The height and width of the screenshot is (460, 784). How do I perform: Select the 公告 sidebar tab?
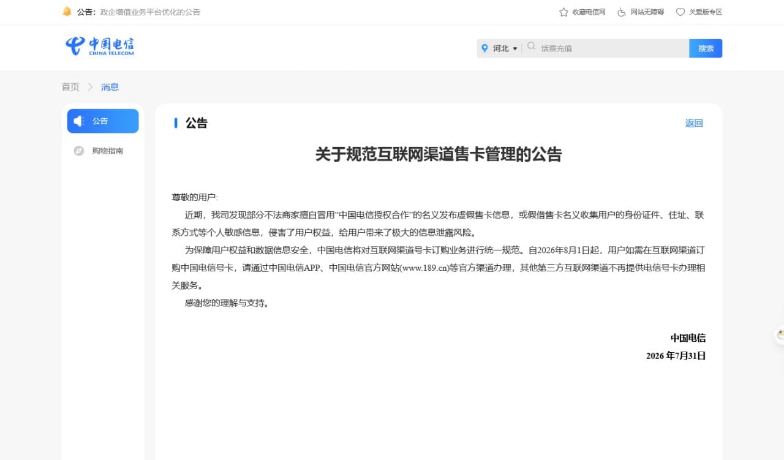(x=103, y=121)
